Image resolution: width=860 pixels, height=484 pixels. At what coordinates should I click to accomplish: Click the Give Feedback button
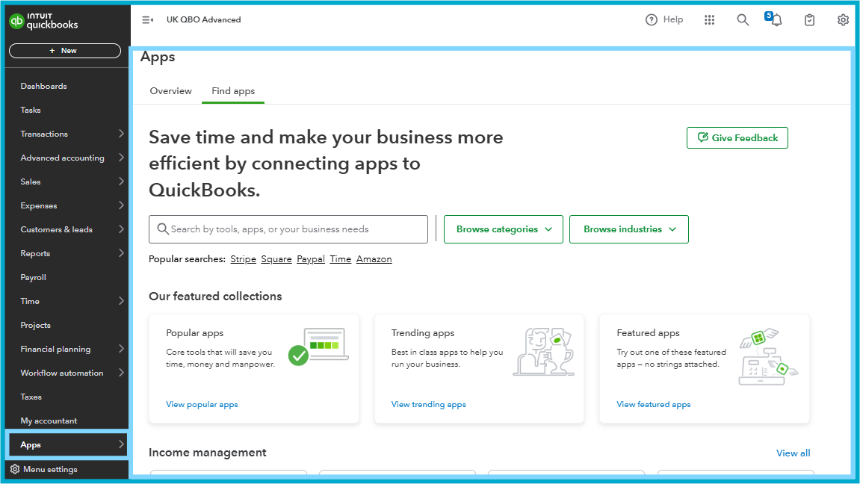(x=737, y=137)
